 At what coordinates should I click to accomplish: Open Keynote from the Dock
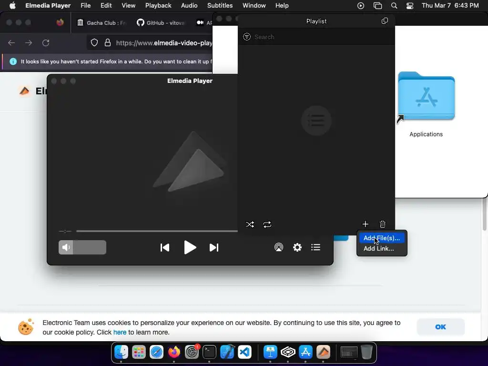tap(270, 352)
